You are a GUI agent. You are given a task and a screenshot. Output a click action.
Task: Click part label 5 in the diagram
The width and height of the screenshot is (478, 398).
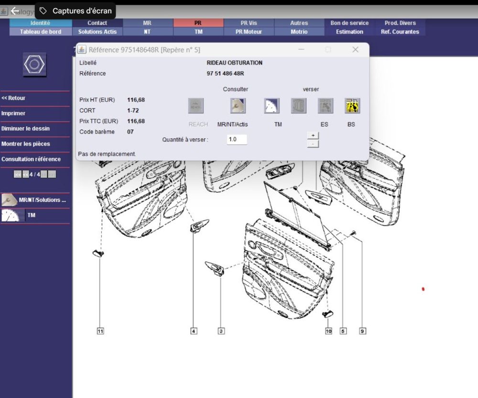click(343, 331)
